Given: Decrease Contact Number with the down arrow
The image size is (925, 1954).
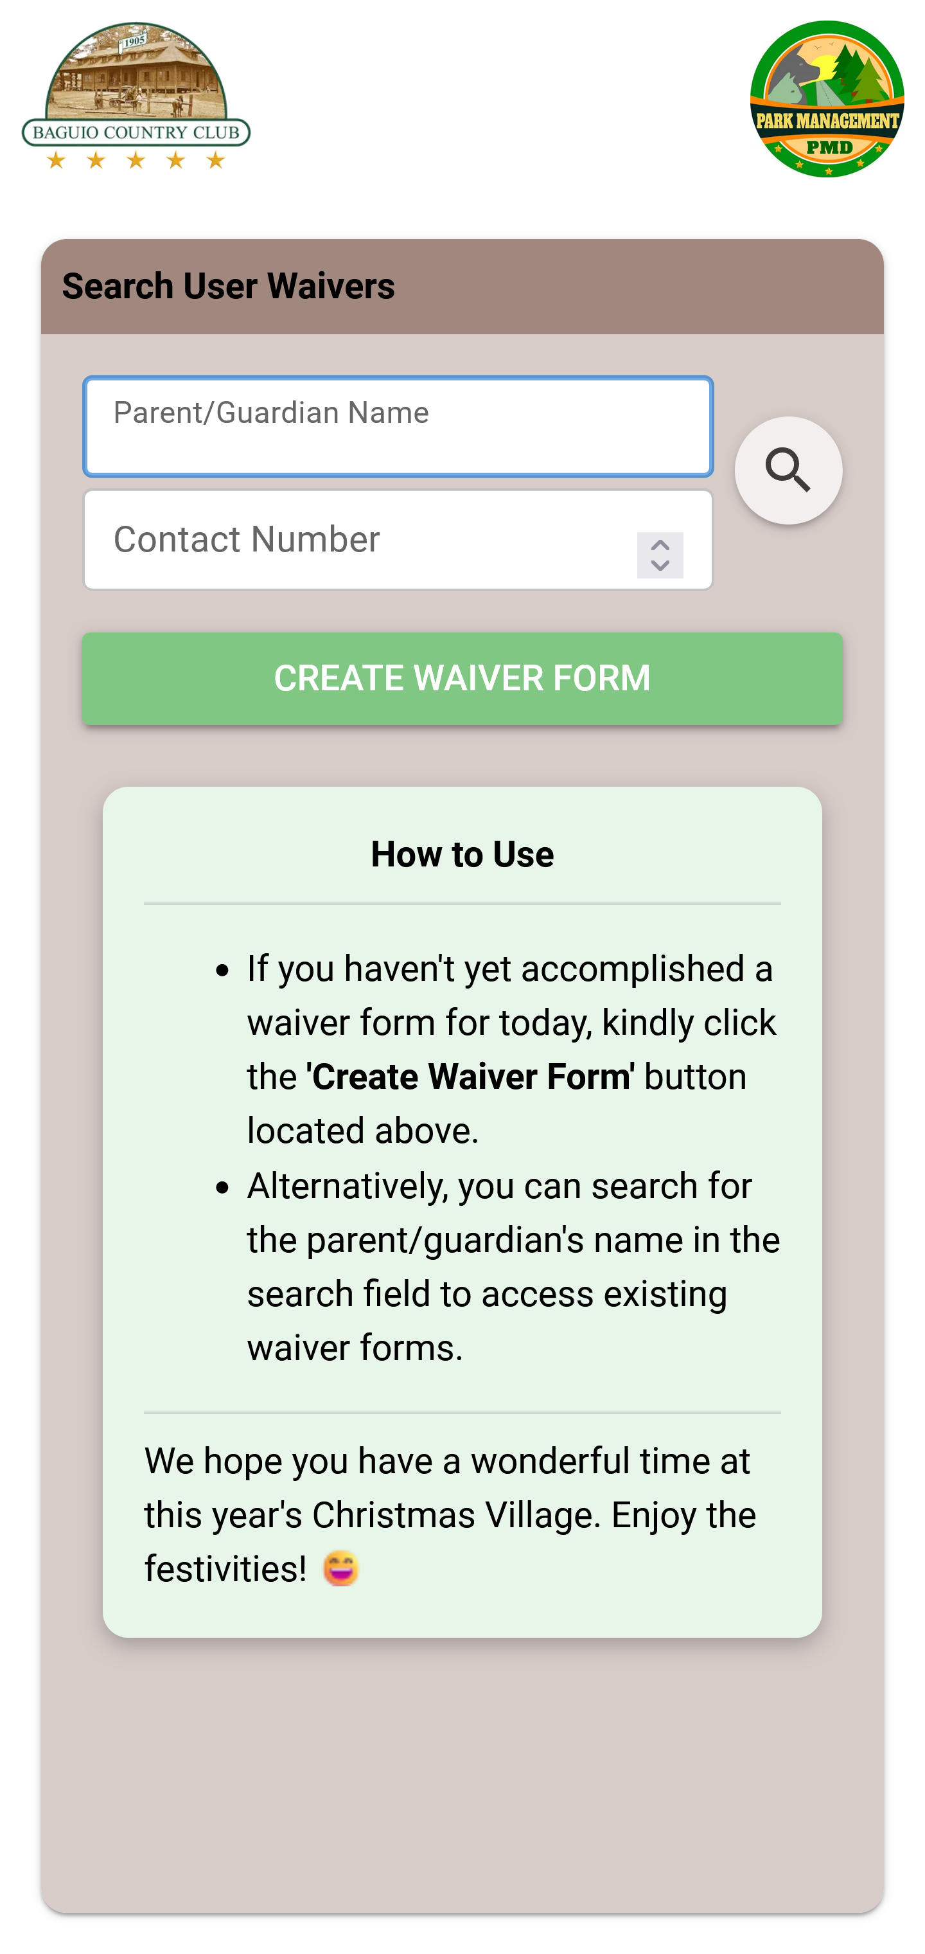Looking at the screenshot, I should coord(660,566).
